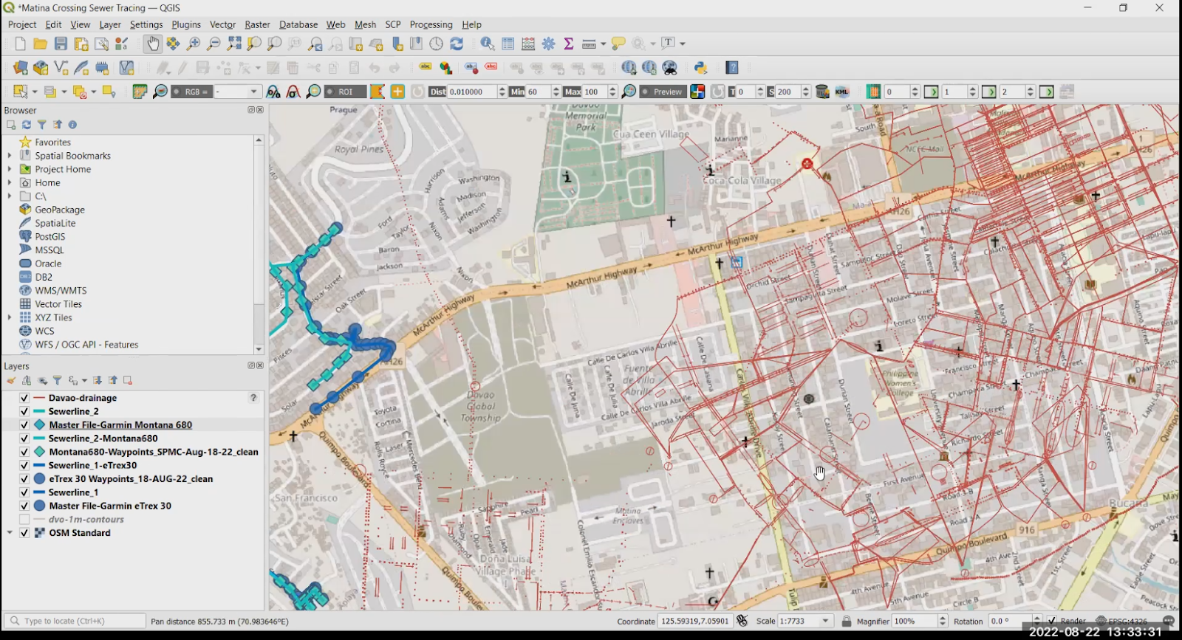Expand the C:\ drive node
This screenshot has width=1182, height=640.
(10, 196)
